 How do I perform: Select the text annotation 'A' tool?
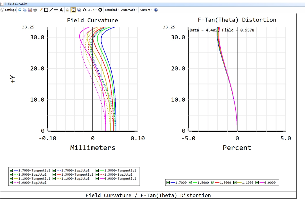point(61,10)
